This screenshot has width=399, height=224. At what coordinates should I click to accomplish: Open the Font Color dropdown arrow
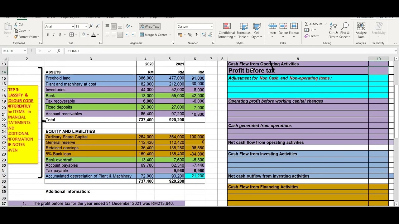coord(98,35)
